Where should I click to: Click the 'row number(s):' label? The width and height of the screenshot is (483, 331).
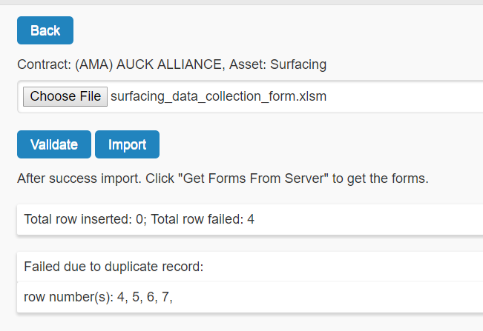68,298
